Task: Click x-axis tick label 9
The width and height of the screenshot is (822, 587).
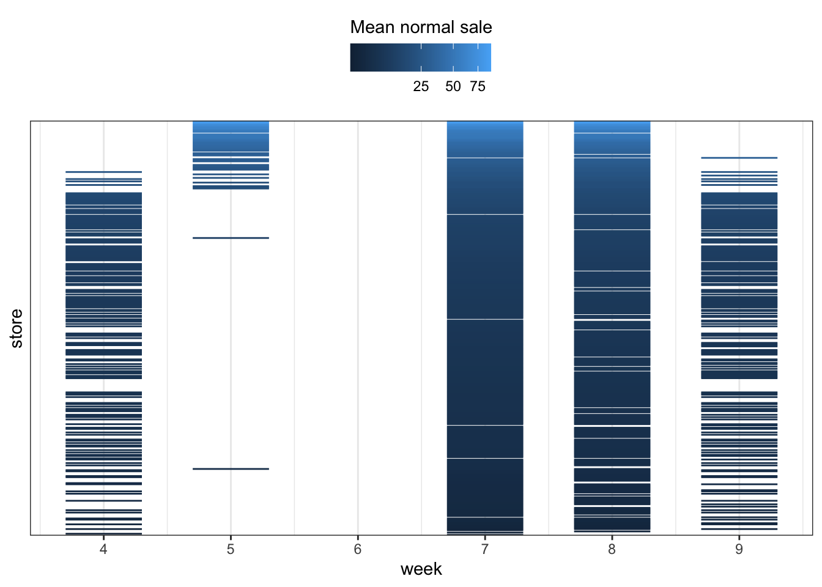Action: 739,550
